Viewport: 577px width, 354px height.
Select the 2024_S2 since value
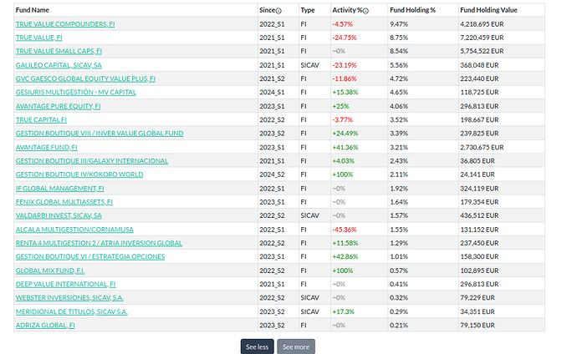tap(272, 174)
